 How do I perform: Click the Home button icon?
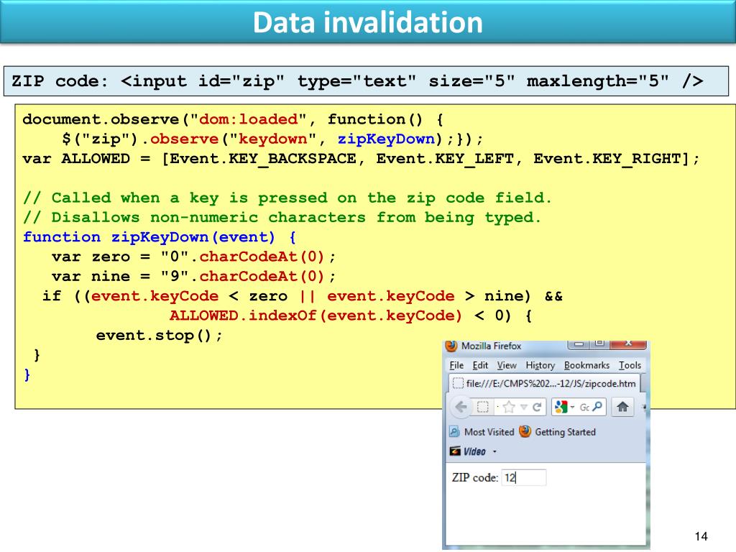(x=623, y=407)
